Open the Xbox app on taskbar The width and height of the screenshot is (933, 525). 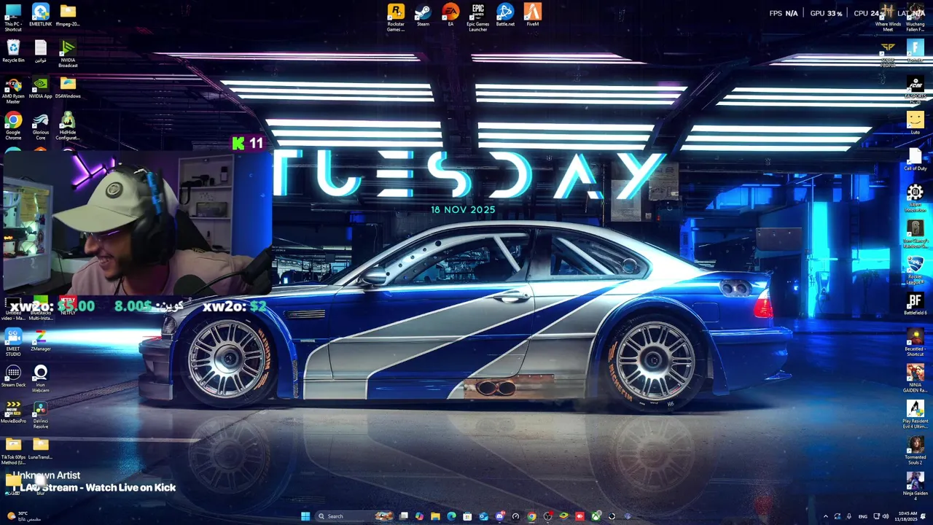click(596, 516)
